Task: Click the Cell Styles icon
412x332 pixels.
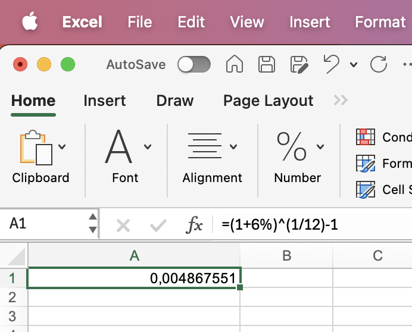Action: (x=365, y=190)
